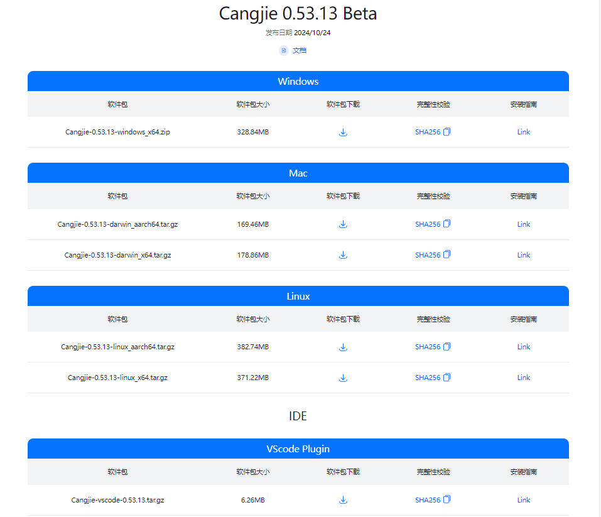Click file name Cangjie-0.53.13-windows_x64.zip
This screenshot has width=601, height=517.
click(x=117, y=132)
